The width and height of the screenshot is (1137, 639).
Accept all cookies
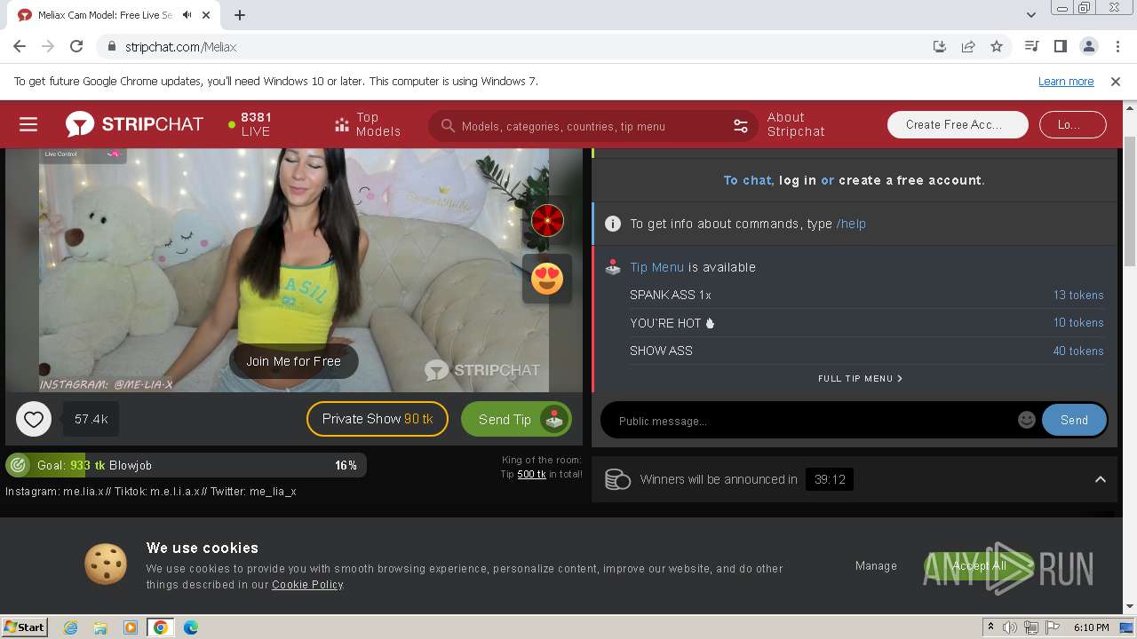[979, 565]
